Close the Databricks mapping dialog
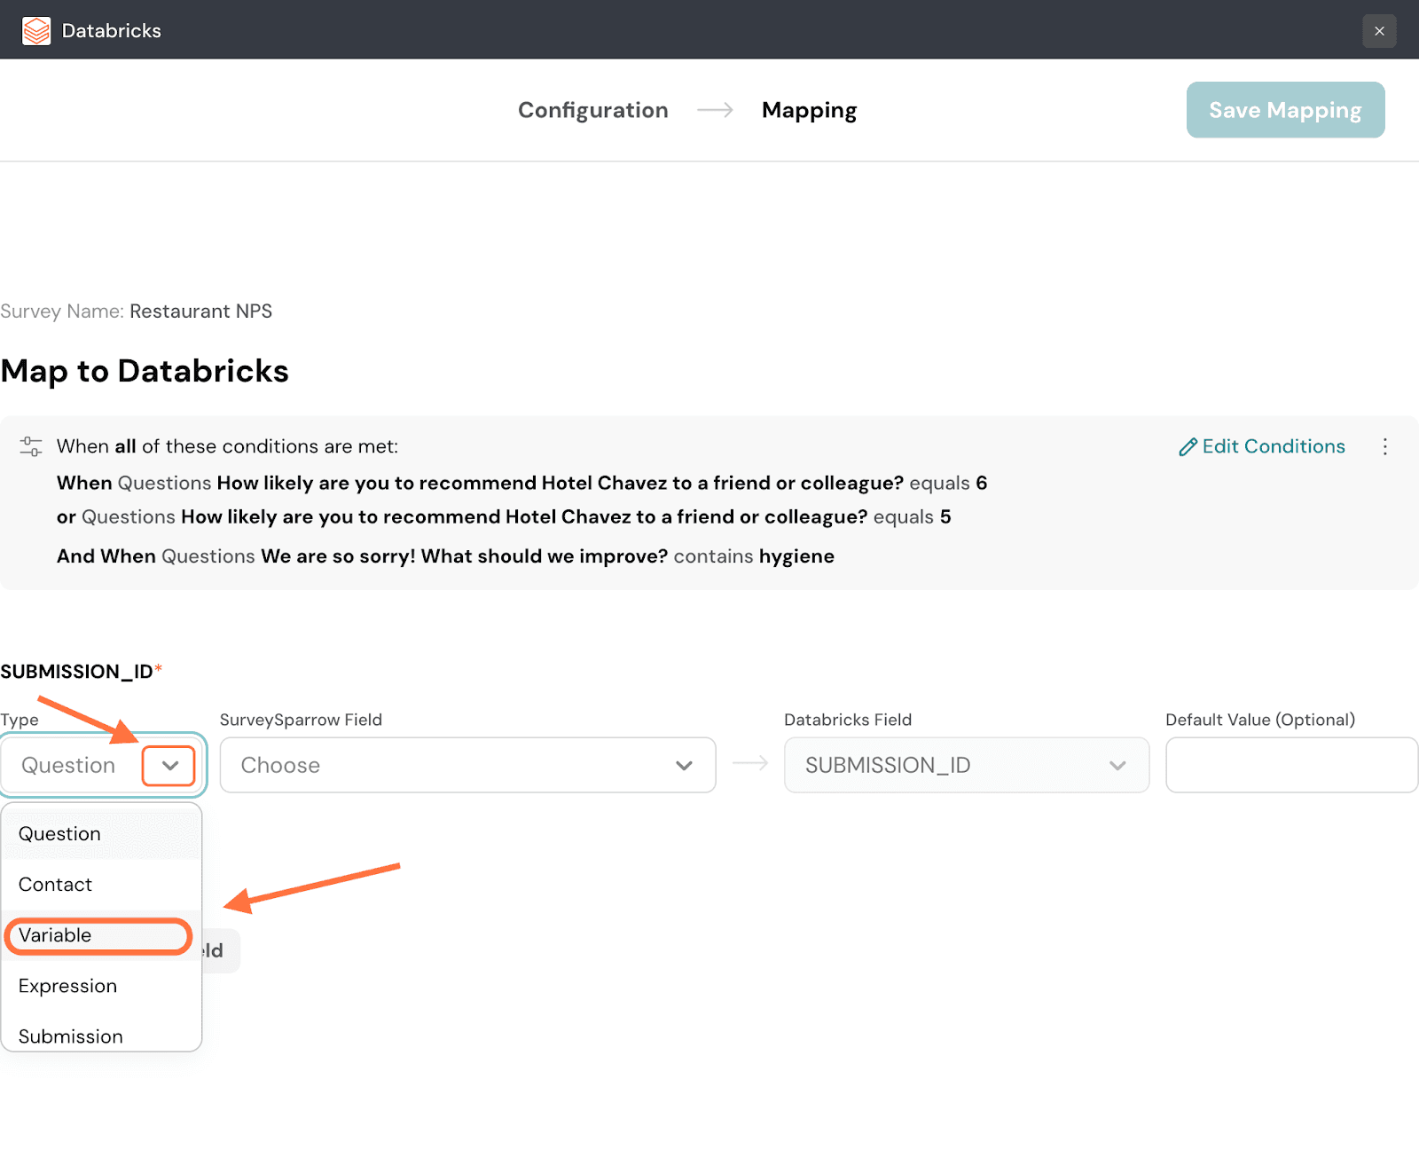The image size is (1419, 1158). (x=1379, y=31)
